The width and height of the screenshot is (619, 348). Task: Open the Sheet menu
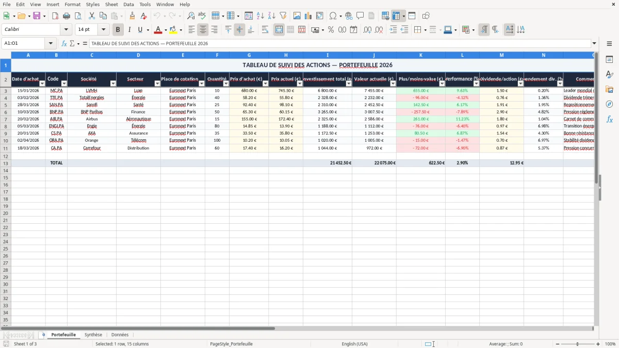click(111, 4)
